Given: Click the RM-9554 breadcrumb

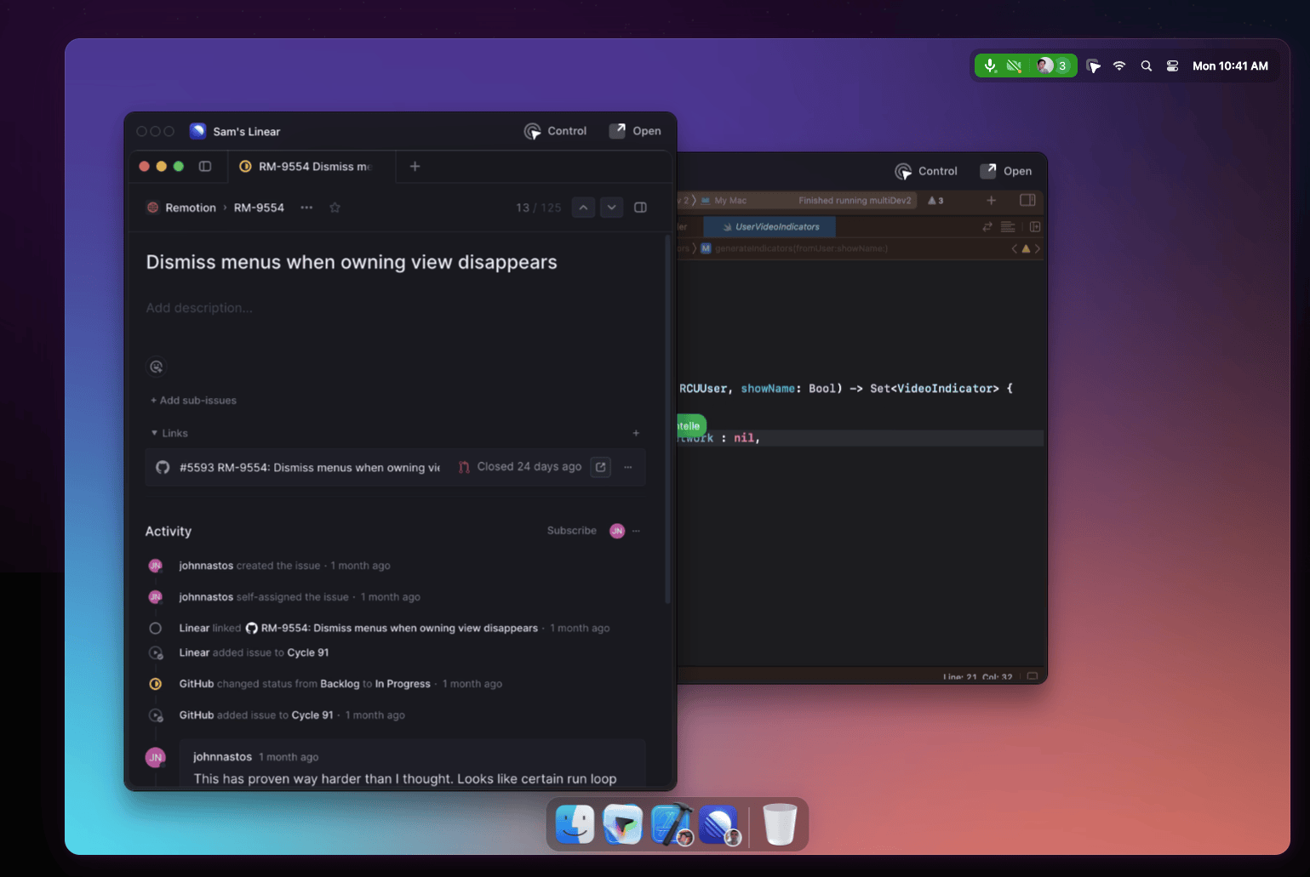Looking at the screenshot, I should point(259,208).
